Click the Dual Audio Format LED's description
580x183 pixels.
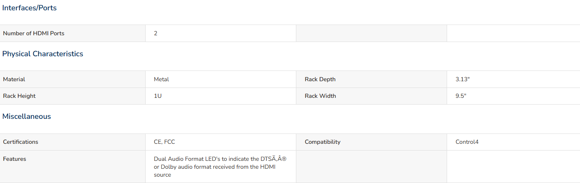point(220,167)
